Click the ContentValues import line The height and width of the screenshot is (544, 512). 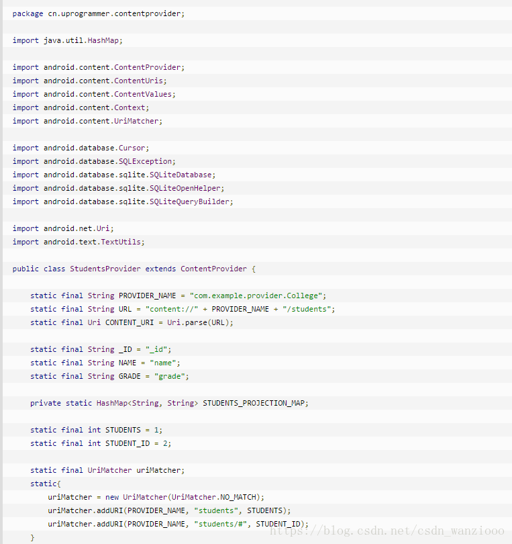[x=94, y=95]
